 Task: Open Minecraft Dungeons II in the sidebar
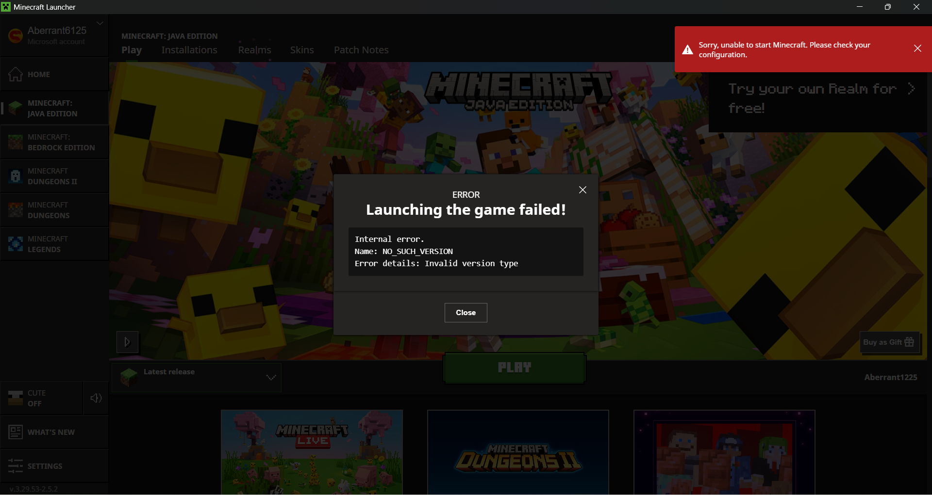point(54,176)
